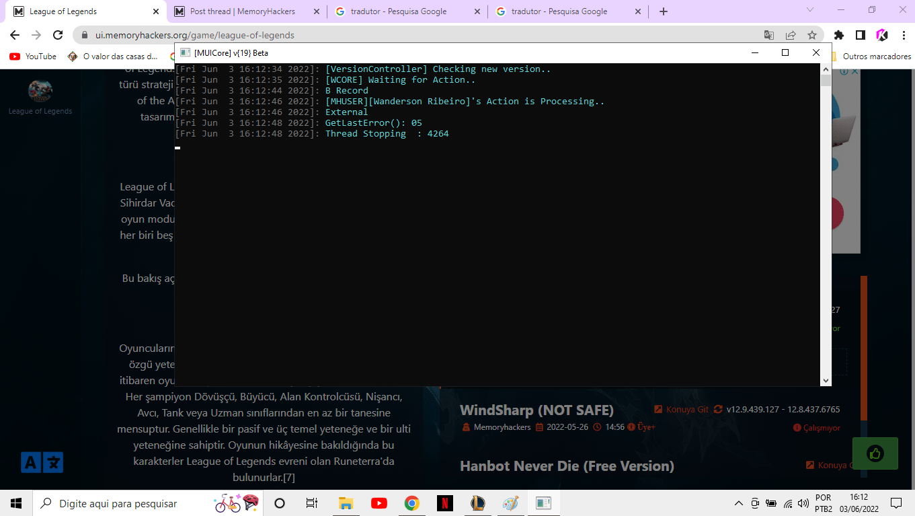Open Outros marcadores bookmarks folder
The height and width of the screenshot is (516, 915).
(871, 57)
